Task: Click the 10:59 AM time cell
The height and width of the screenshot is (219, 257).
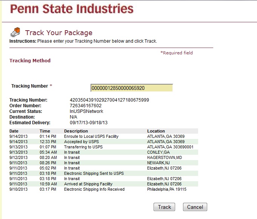Action: (x=48, y=184)
